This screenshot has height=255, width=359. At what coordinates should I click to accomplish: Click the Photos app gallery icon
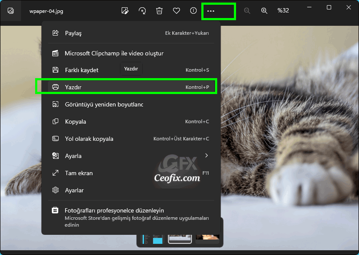[11, 11]
